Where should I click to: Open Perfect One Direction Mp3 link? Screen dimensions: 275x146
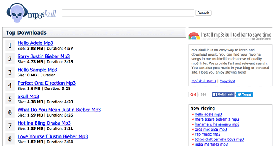pos(47,83)
